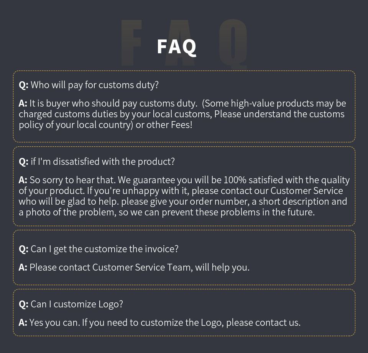Click the bold 'Q:' label of the Logo question
Viewport: 368px width, 353px height.
point(23,304)
